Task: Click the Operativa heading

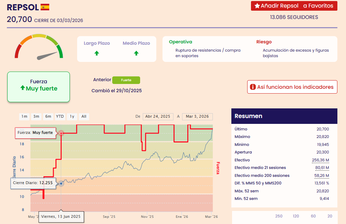Action: [180, 42]
